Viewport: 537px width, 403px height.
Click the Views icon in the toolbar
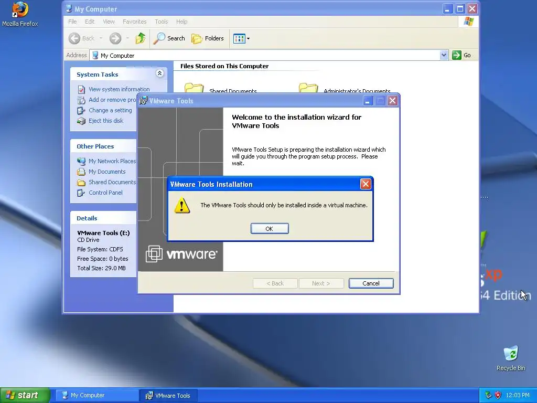pos(239,39)
